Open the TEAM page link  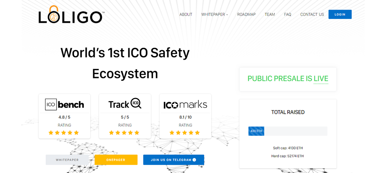coord(270,14)
